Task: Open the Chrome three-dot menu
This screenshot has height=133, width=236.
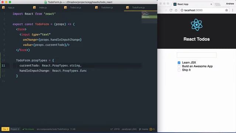Action: (x=233, y=10)
